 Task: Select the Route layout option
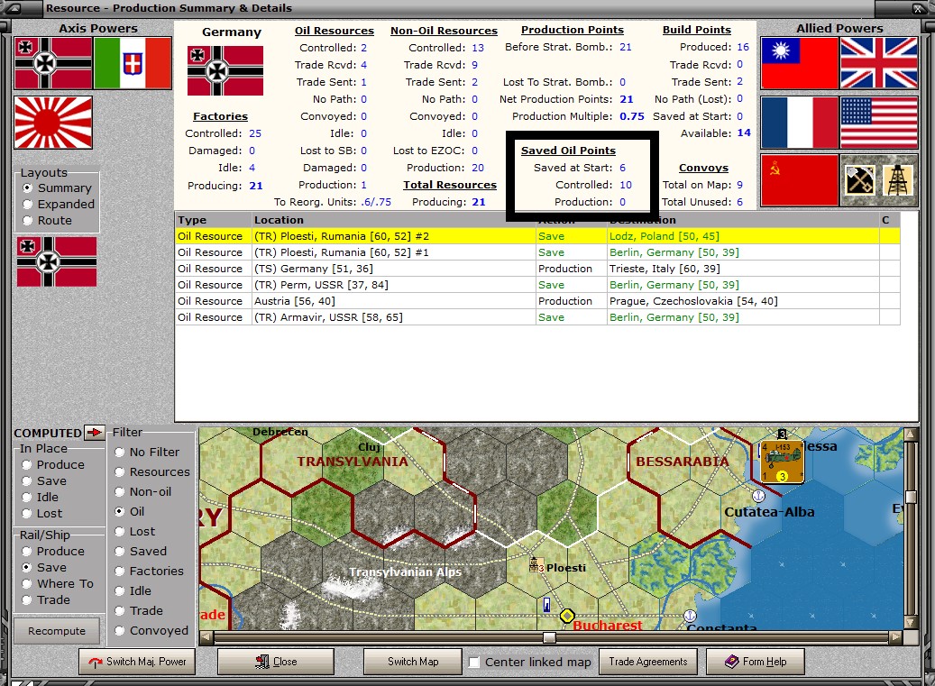tap(27, 221)
